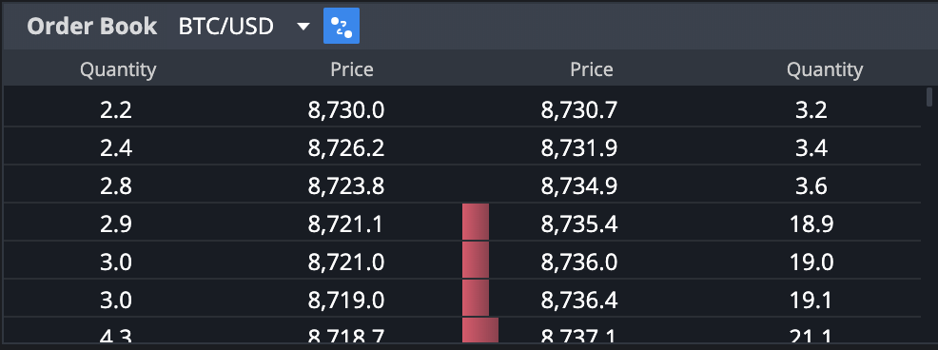Click the ask price 8,736.0

coord(579,262)
